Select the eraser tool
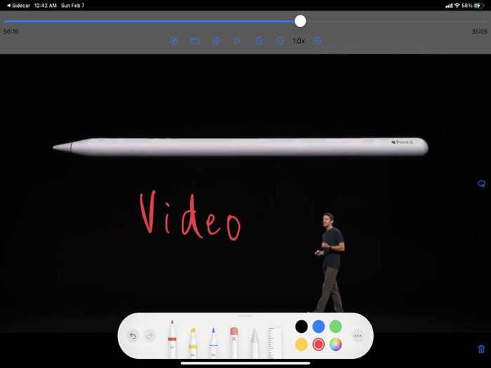The height and width of the screenshot is (368, 491). tap(234, 343)
